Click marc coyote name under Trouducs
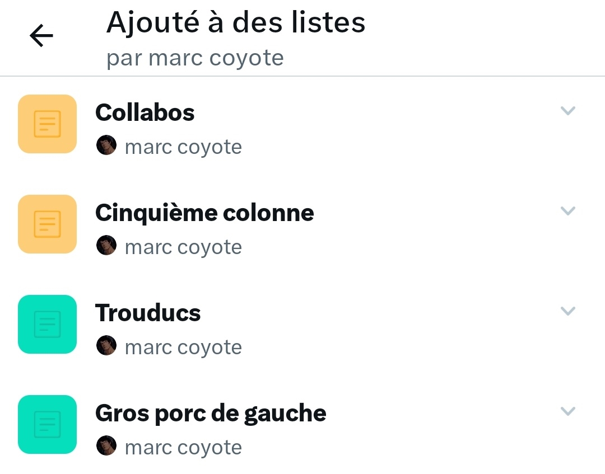The height and width of the screenshot is (474, 605). point(183,348)
